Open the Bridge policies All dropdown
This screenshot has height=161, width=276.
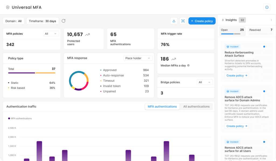click(205, 82)
